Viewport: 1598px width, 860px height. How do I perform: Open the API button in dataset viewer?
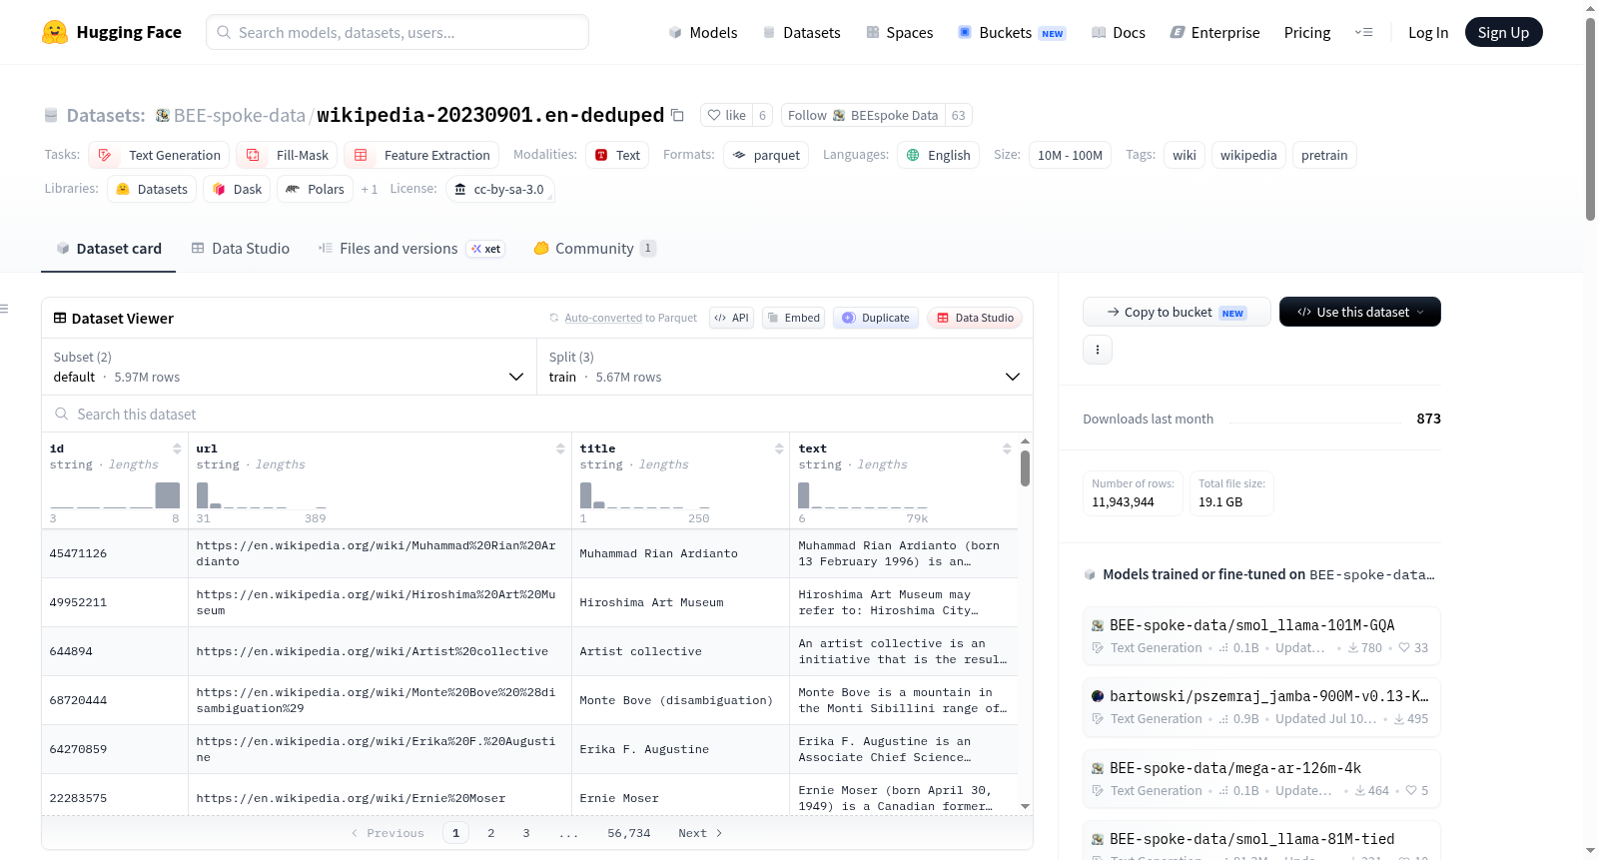[731, 318]
